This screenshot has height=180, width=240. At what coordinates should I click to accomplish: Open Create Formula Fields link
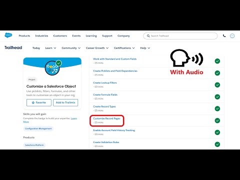[105, 94]
